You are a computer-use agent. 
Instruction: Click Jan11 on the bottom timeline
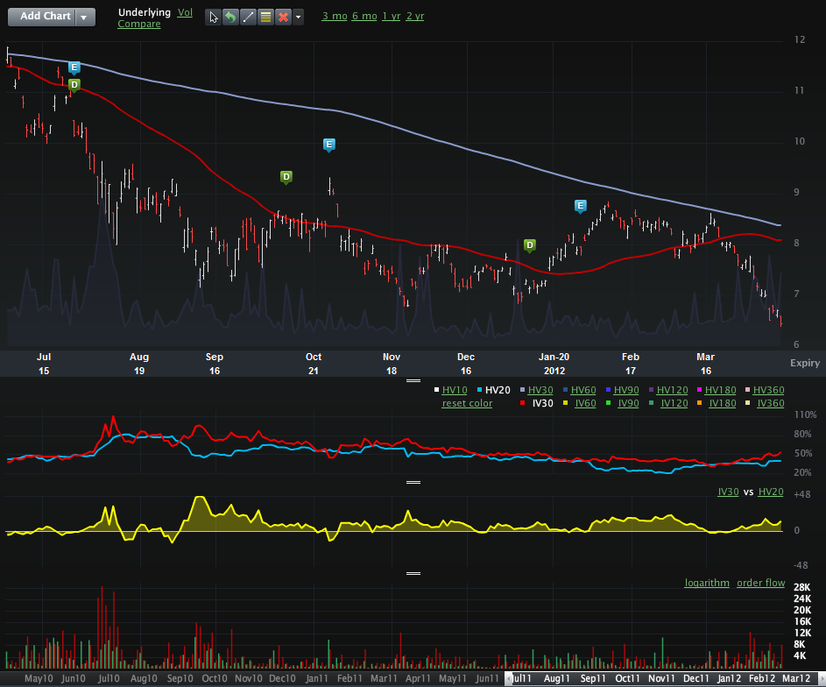pyautogui.click(x=316, y=678)
